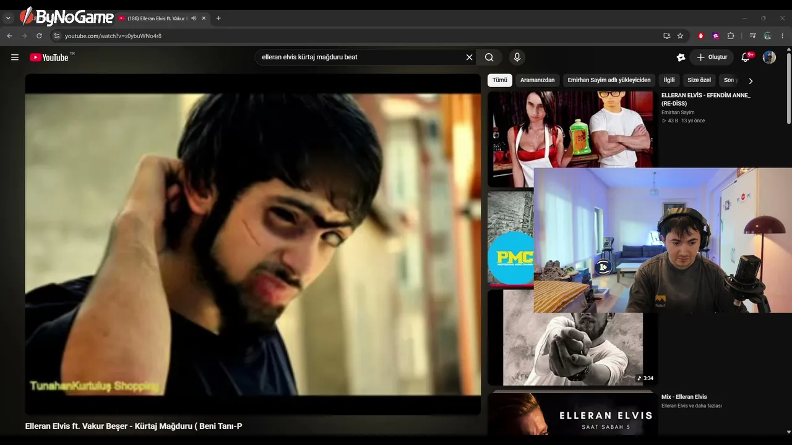
Task: Expand the tab search dropdown
Action: (x=8, y=19)
